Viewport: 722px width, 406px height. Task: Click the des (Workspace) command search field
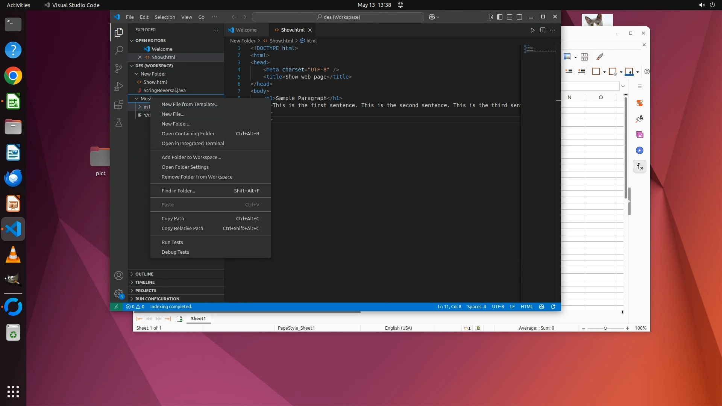[338, 17]
